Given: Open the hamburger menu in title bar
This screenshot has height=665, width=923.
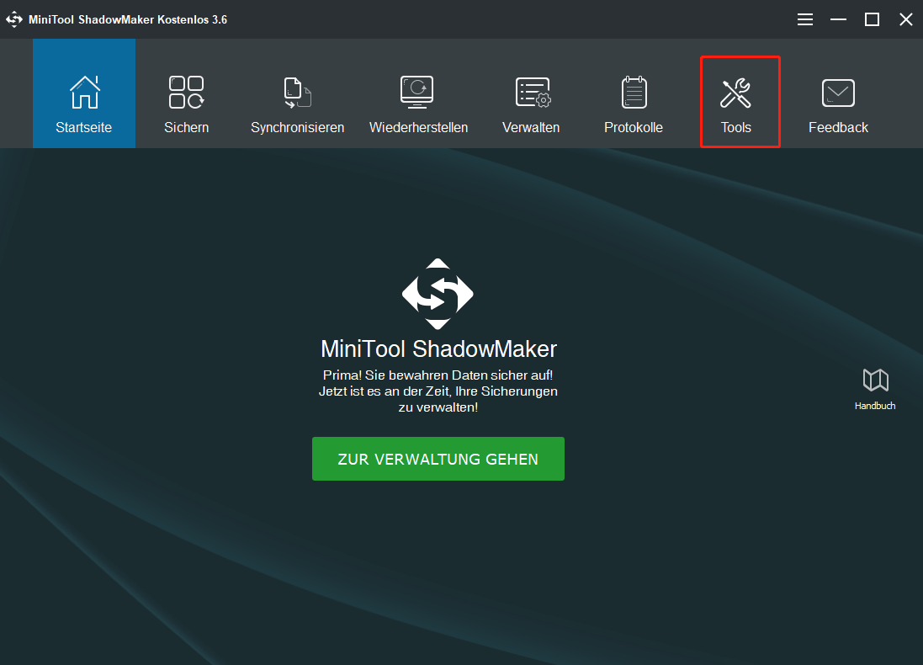Looking at the screenshot, I should pyautogui.click(x=805, y=19).
